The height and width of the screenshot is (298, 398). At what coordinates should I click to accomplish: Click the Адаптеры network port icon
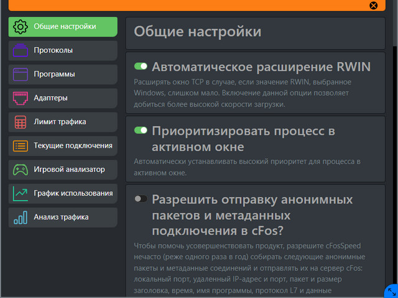click(x=21, y=98)
